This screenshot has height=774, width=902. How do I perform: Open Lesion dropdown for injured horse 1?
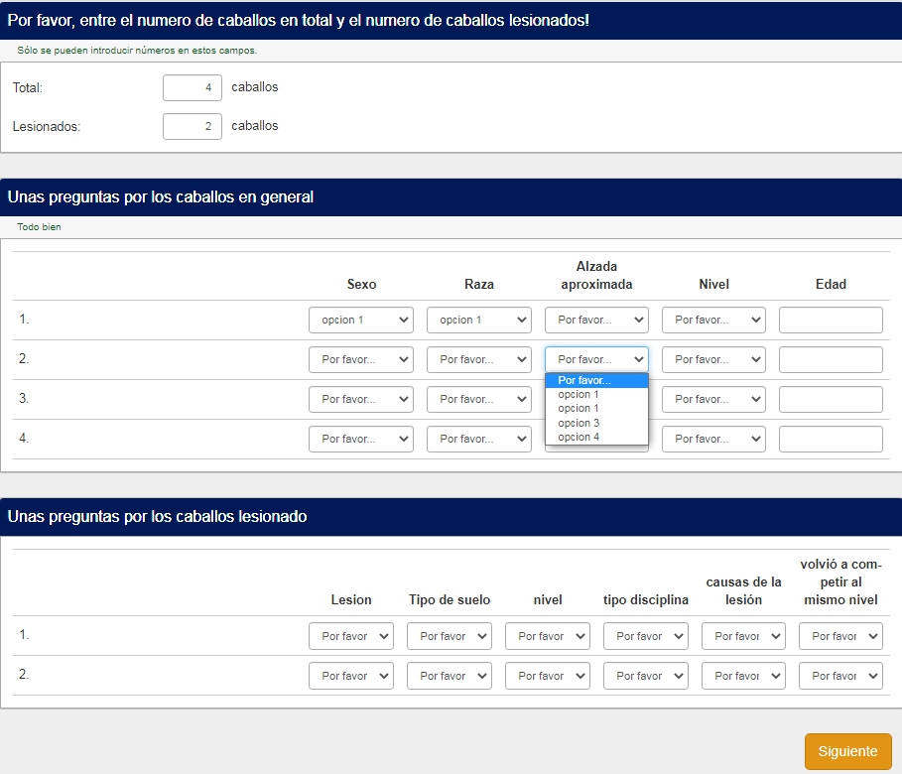coord(351,636)
